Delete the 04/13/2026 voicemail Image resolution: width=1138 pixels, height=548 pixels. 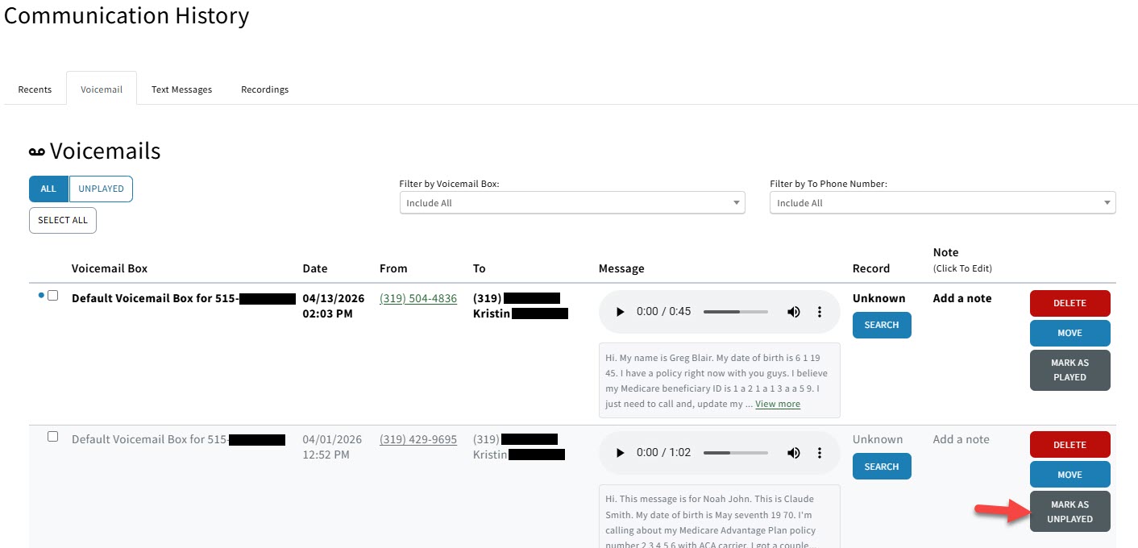coord(1070,303)
